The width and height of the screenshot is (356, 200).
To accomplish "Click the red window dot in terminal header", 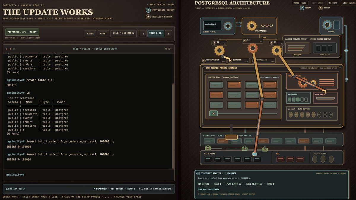I will [7, 49].
